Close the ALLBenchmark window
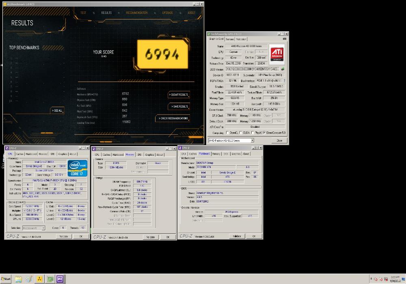 [x=202, y=4]
